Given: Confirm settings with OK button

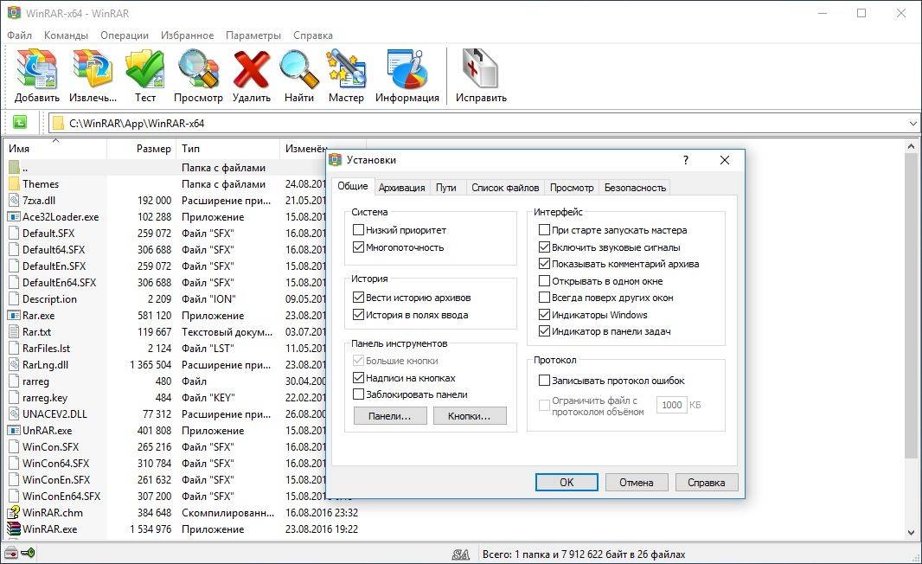Looking at the screenshot, I should click(x=567, y=482).
